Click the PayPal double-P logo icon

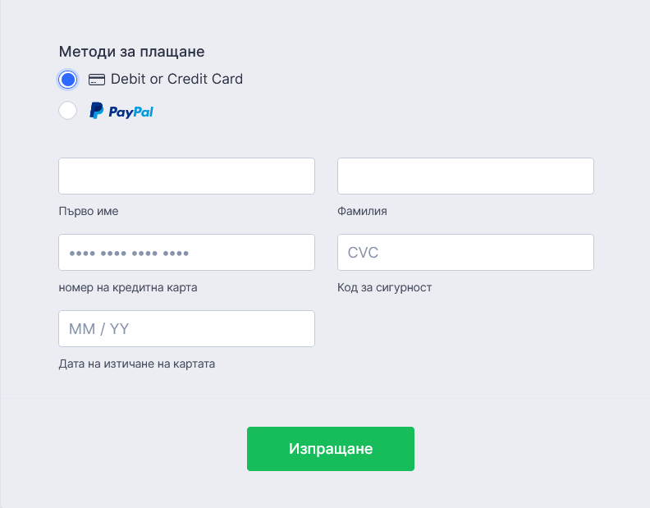[x=96, y=111]
